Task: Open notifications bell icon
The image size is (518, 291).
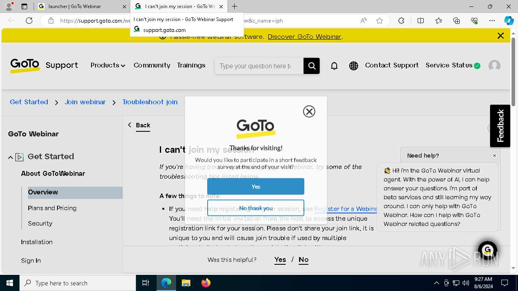Action: [334, 66]
